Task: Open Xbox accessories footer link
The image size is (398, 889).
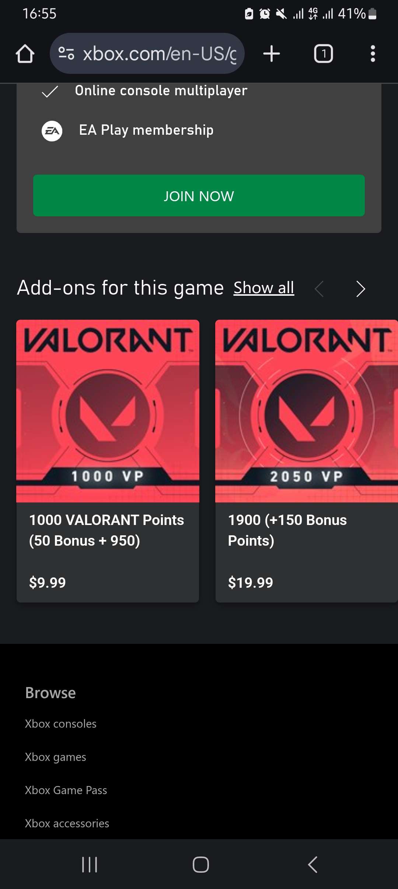Action: point(67,823)
